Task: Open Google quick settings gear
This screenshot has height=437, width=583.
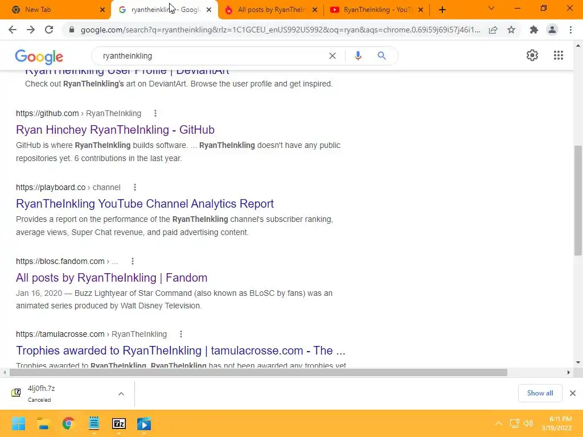Action: 532,55
